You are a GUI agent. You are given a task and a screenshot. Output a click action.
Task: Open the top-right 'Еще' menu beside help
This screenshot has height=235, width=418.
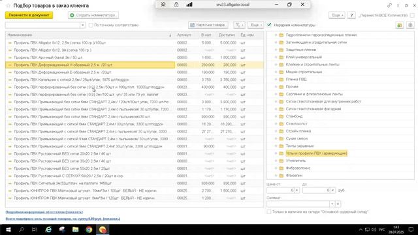337,16
